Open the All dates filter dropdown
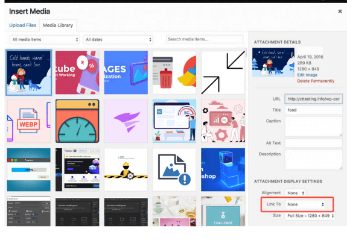The width and height of the screenshot is (347, 240). [x=118, y=40]
